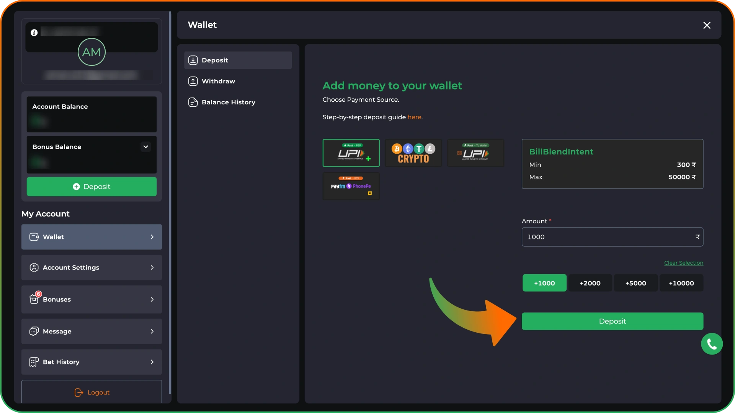The height and width of the screenshot is (413, 735).
Task: Click the large Deposit button below amounts
Action: 612,322
